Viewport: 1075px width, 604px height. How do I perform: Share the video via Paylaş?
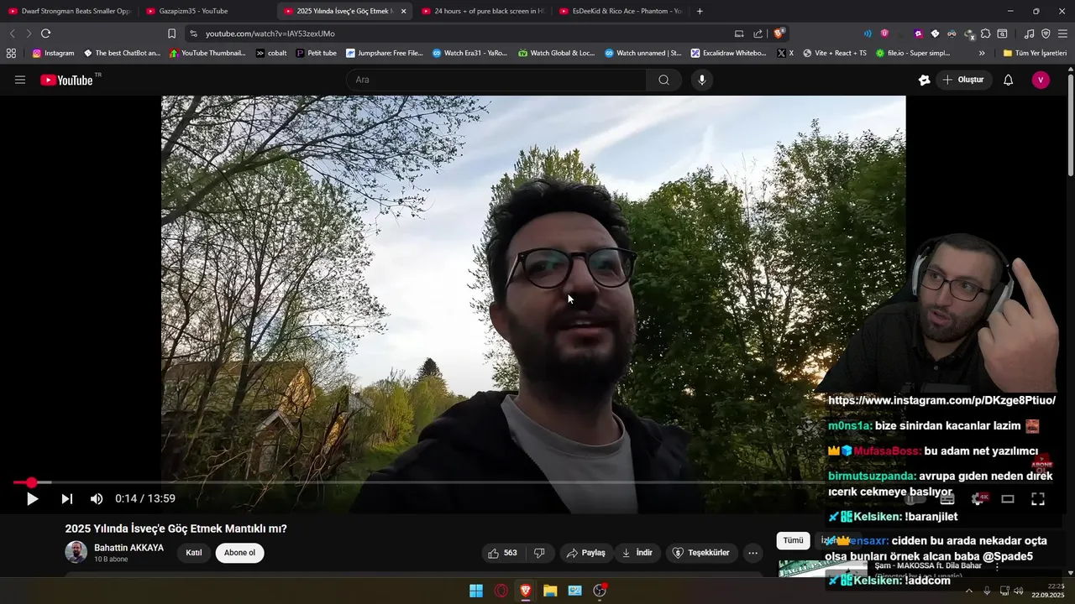586,553
